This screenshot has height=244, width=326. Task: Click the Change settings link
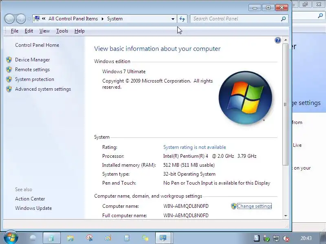coord(254,206)
